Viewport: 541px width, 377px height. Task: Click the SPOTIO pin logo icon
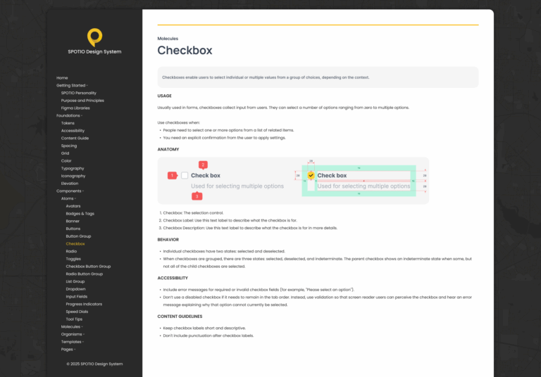click(x=94, y=37)
